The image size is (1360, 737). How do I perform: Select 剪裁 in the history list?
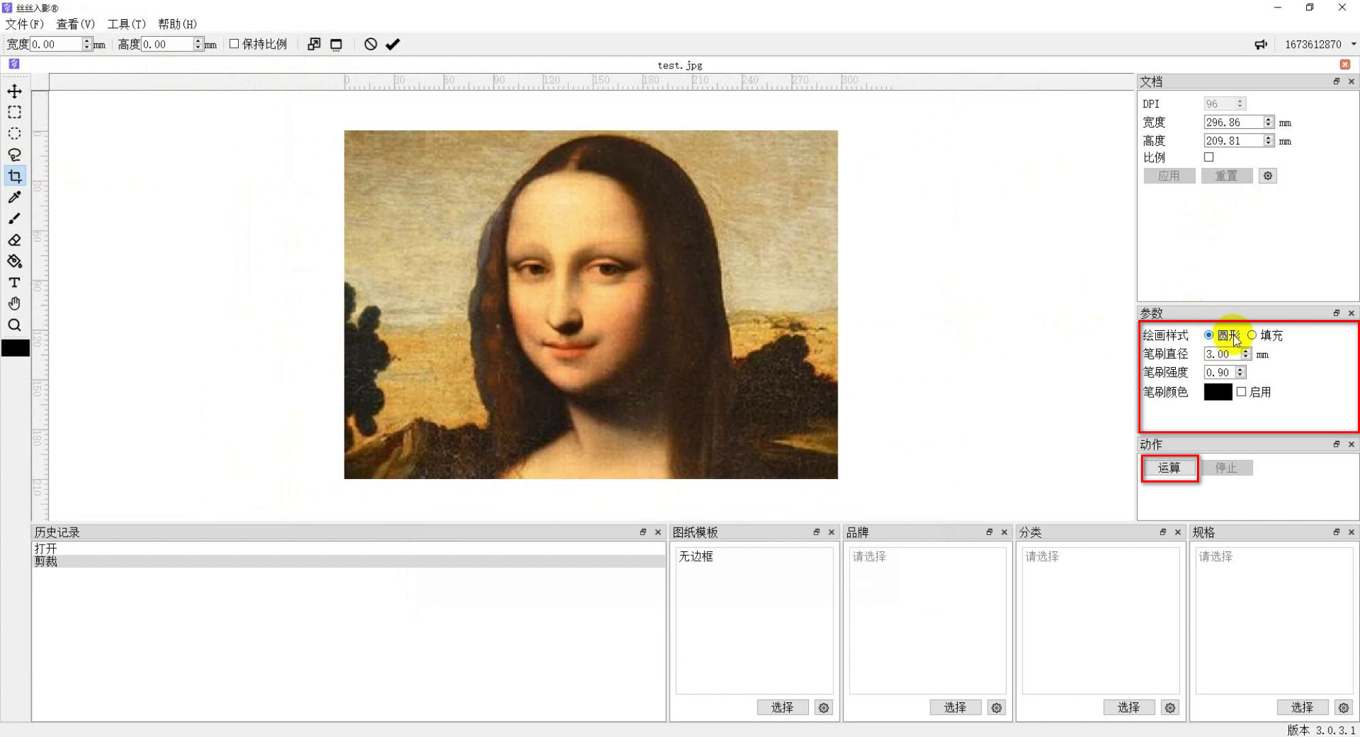(x=45, y=561)
